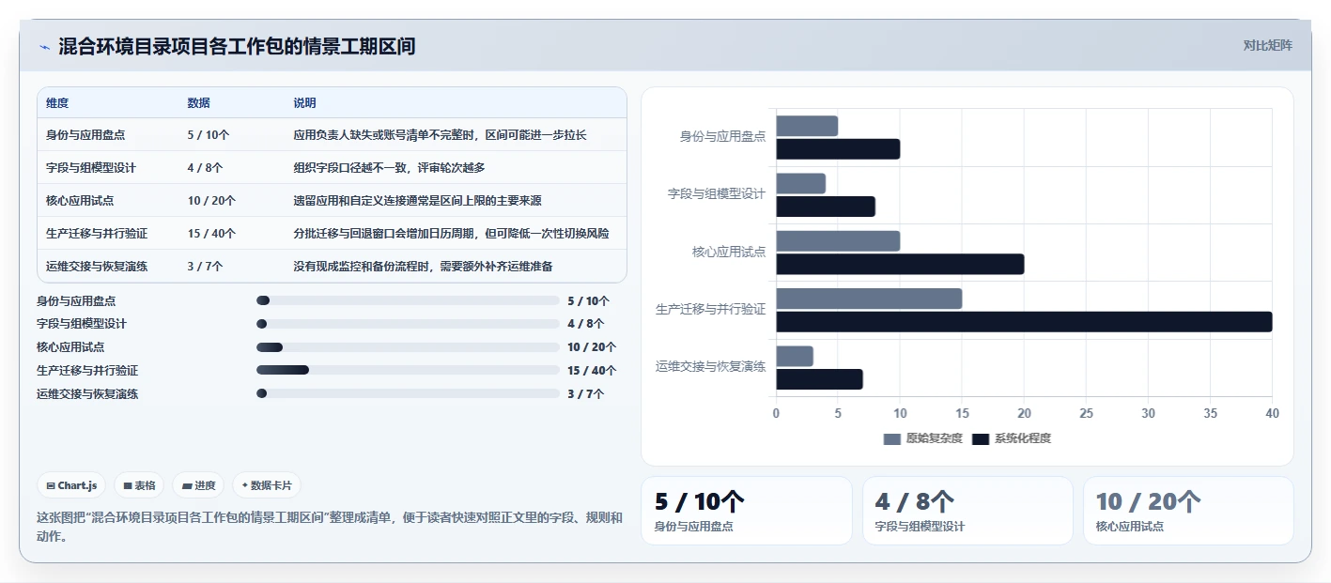
Task: Click the lightning icon beside the title
Action: [x=44, y=47]
